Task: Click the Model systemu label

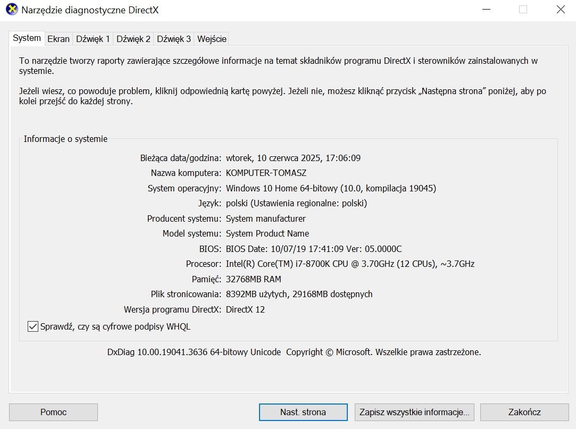Action: click(x=192, y=233)
